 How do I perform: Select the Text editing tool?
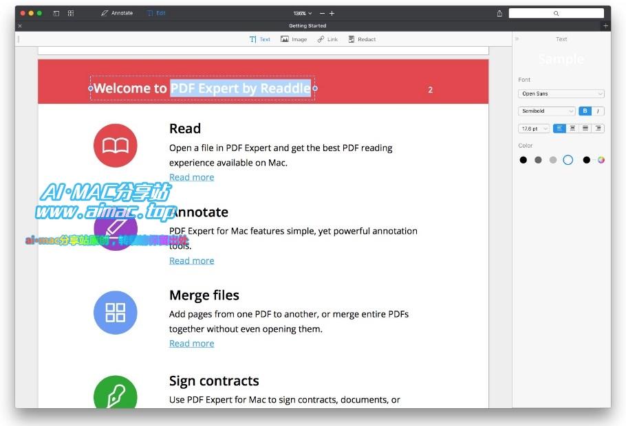point(260,39)
